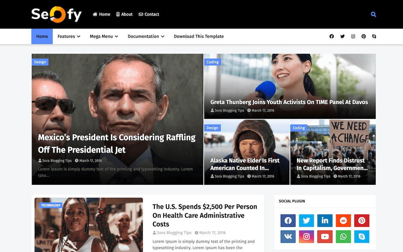Open the search icon in header
403x252 pixels.
point(373,14)
